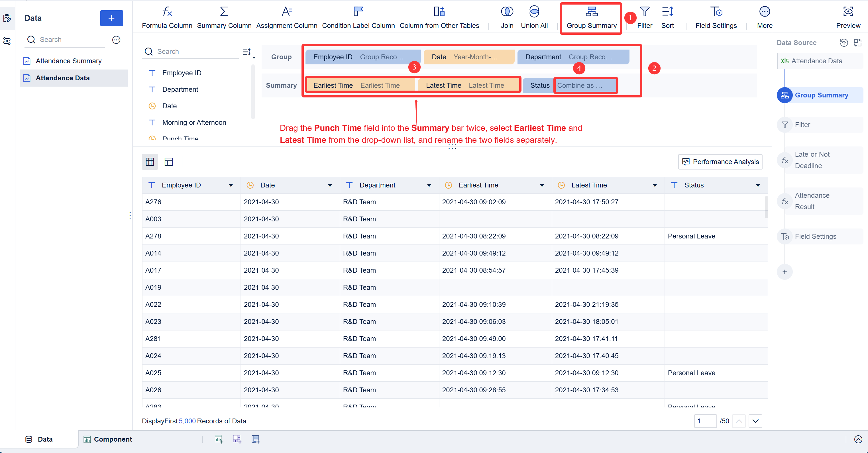Open the More options icon in the toolbar
This screenshot has width=868, height=453.
tap(765, 16)
